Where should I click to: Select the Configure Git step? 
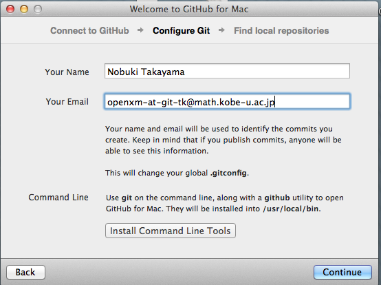coord(182,31)
